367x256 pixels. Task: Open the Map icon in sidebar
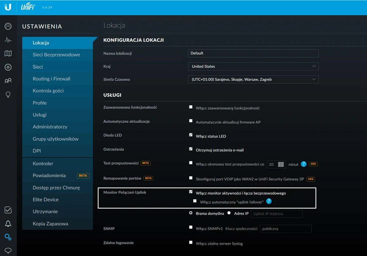click(8, 54)
